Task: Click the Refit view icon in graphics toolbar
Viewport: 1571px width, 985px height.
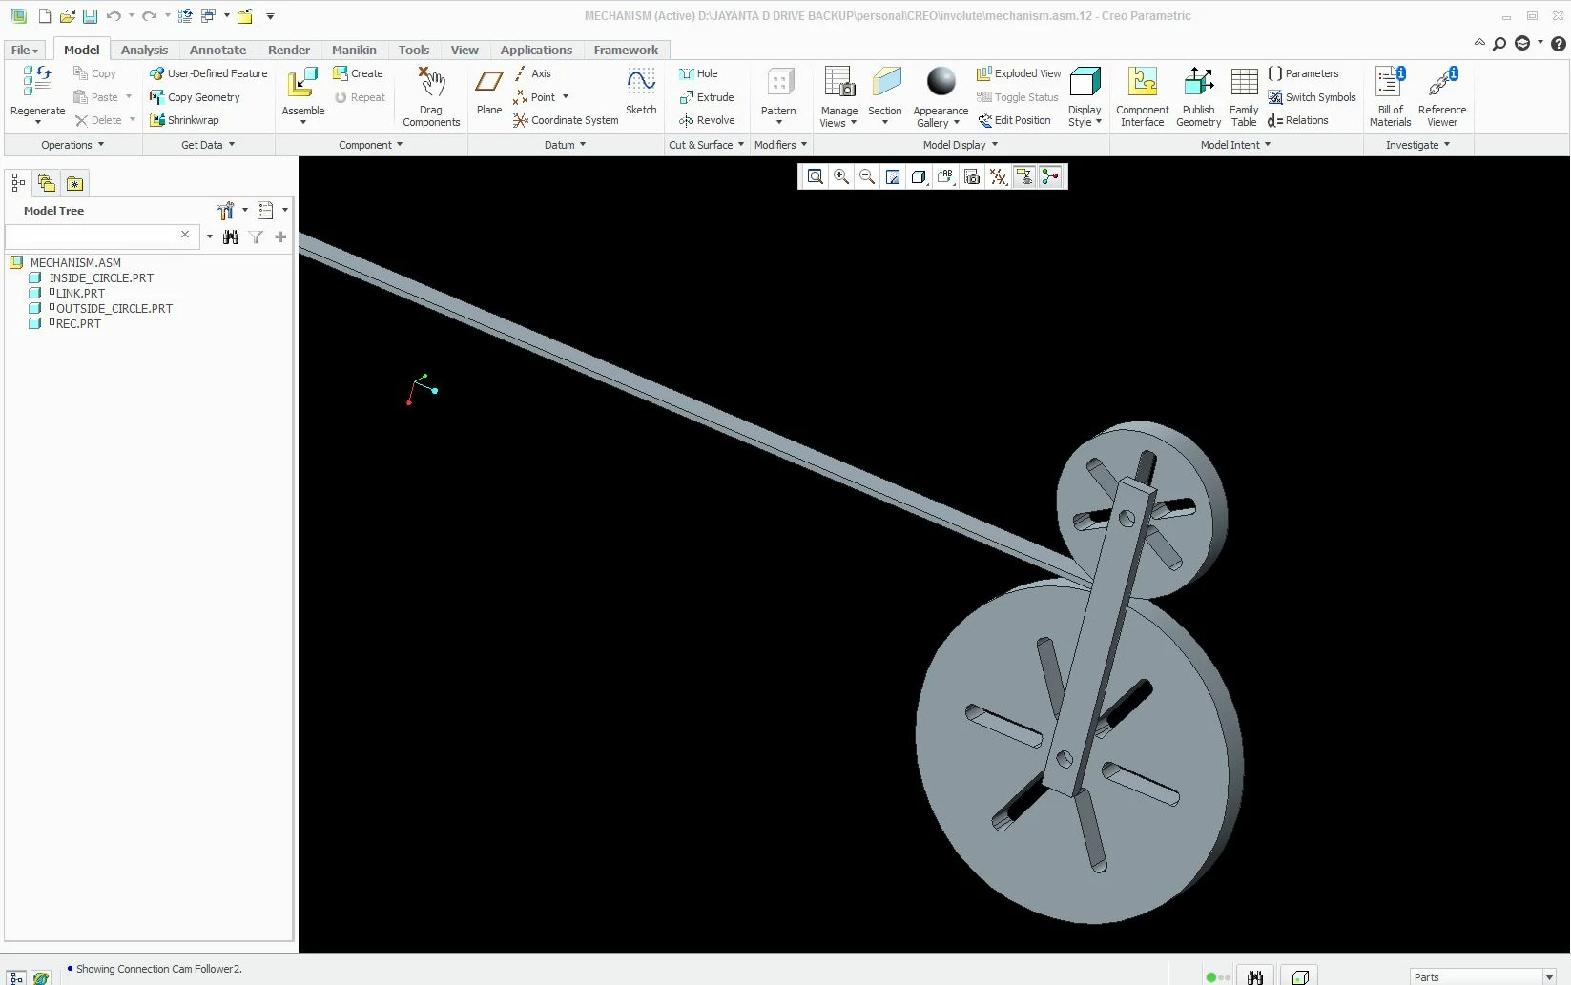Action: tap(816, 176)
